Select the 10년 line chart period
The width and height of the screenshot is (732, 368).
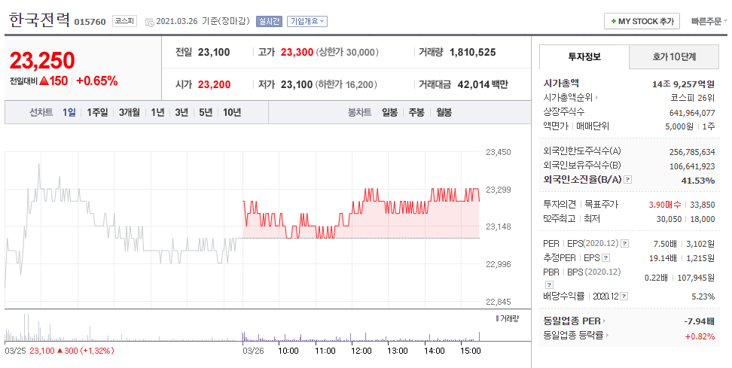(231, 112)
